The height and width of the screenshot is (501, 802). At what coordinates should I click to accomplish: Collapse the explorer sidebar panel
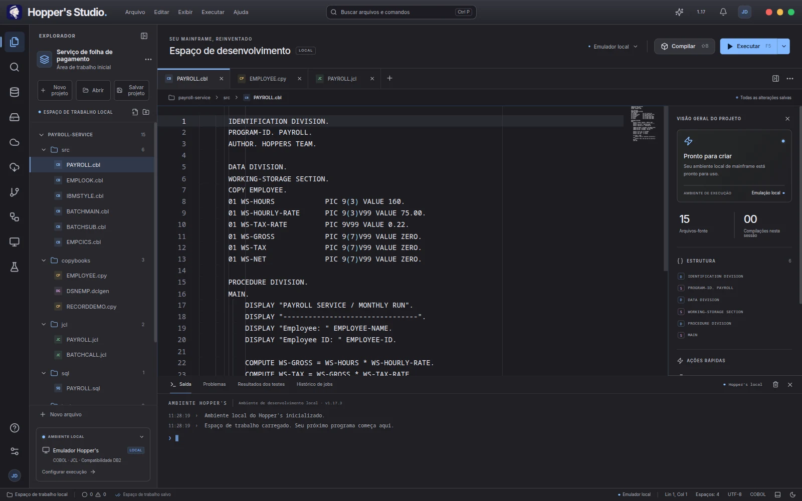pyautogui.click(x=144, y=36)
